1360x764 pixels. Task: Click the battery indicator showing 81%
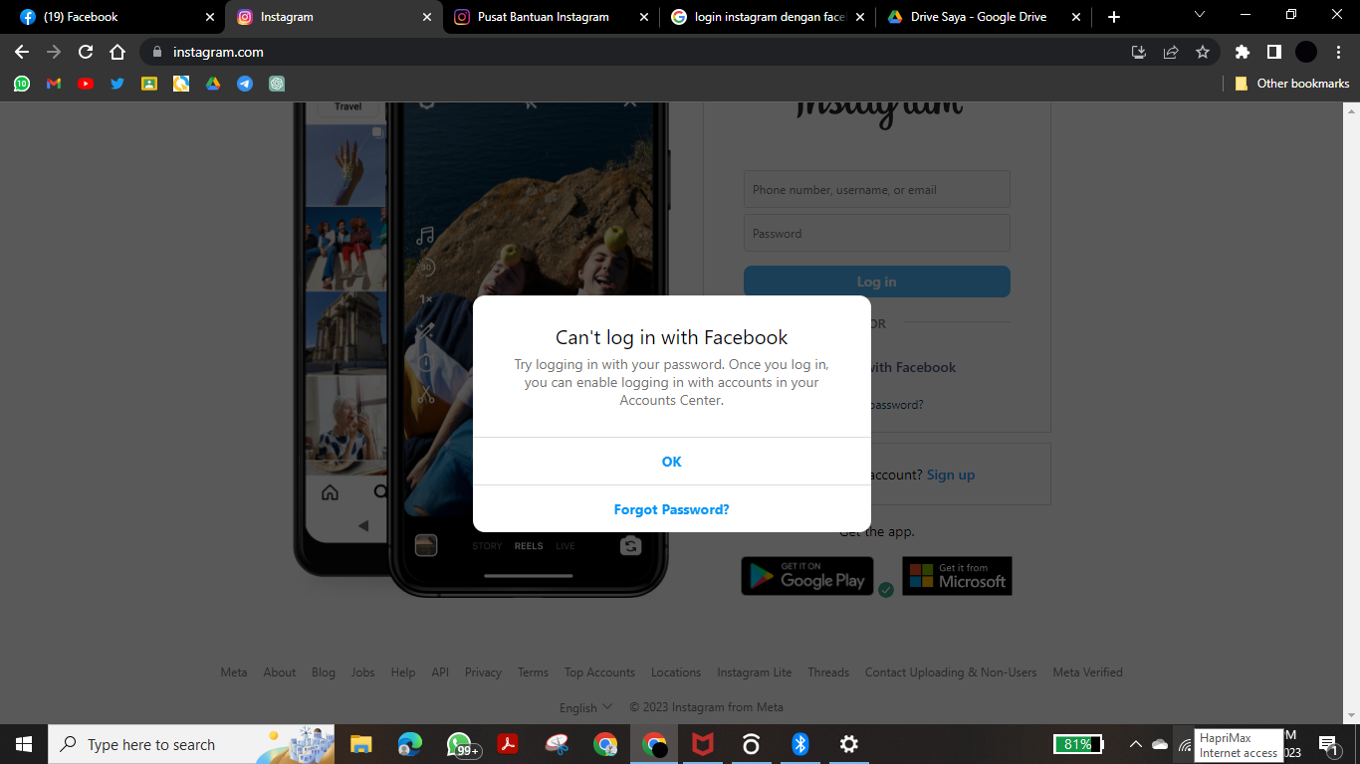(1079, 744)
